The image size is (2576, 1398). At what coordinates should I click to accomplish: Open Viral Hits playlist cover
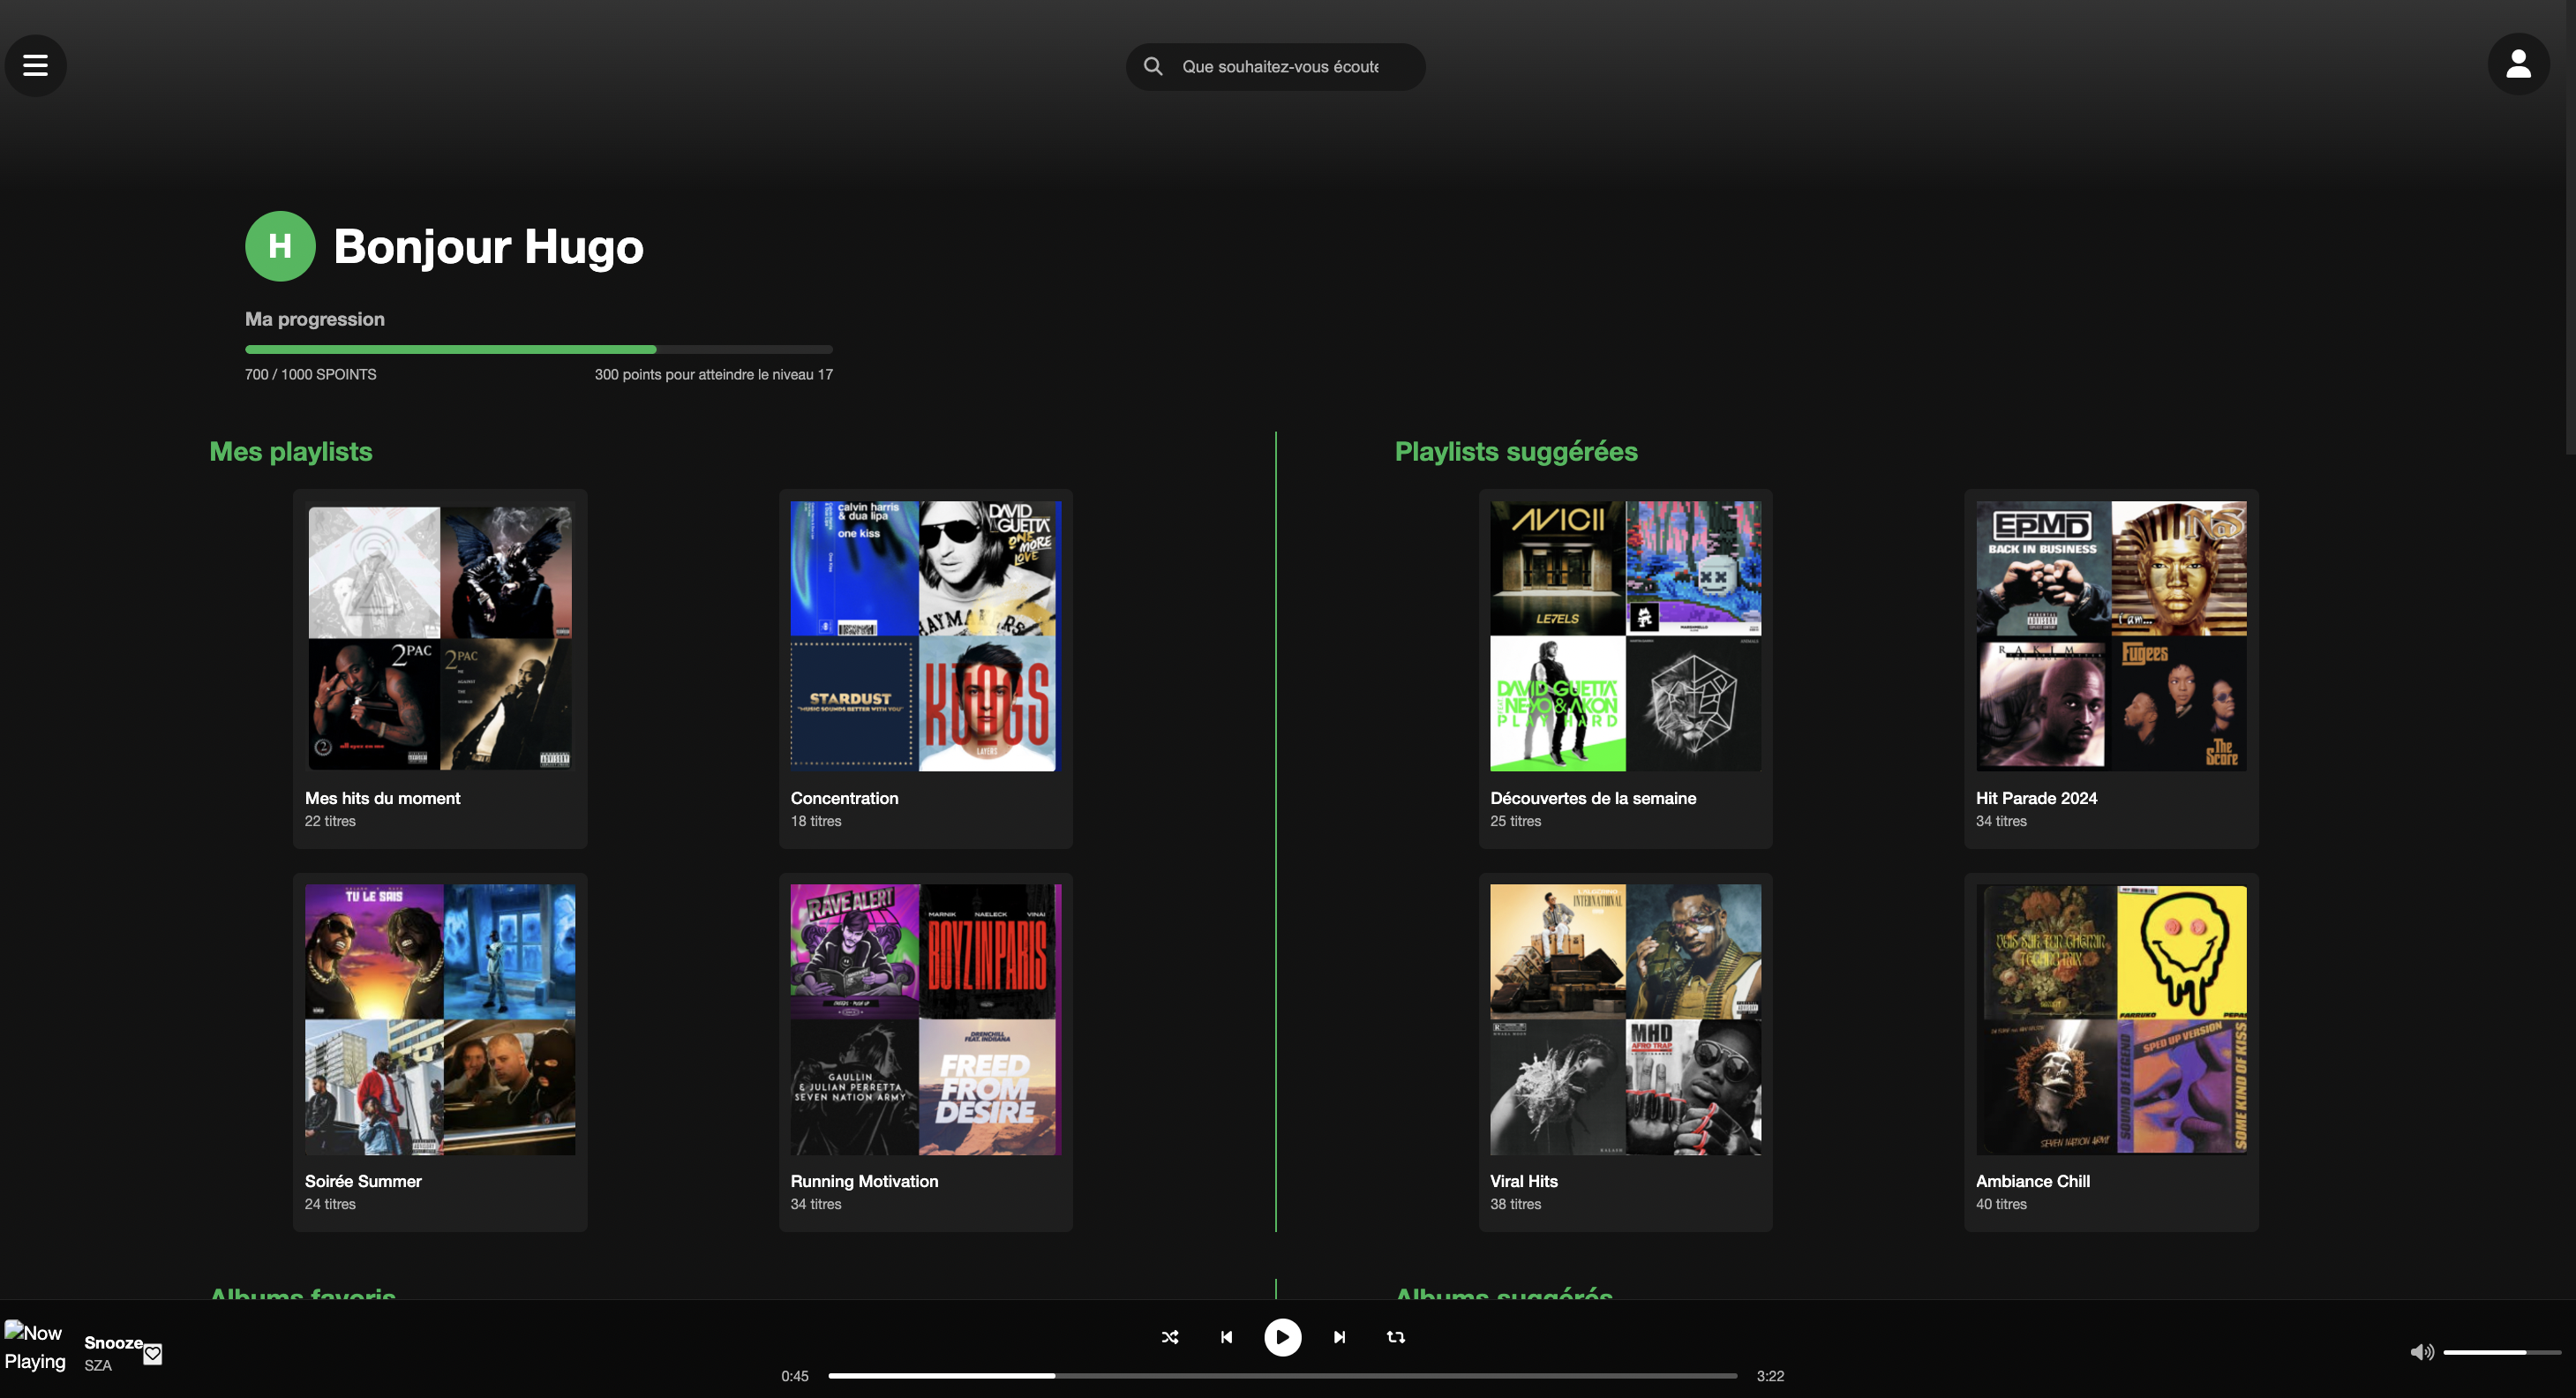pos(1626,1019)
